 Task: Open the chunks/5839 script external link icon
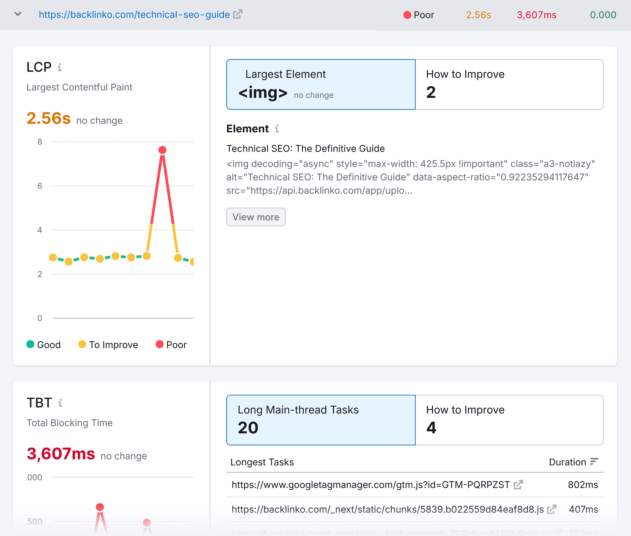pyautogui.click(x=551, y=509)
